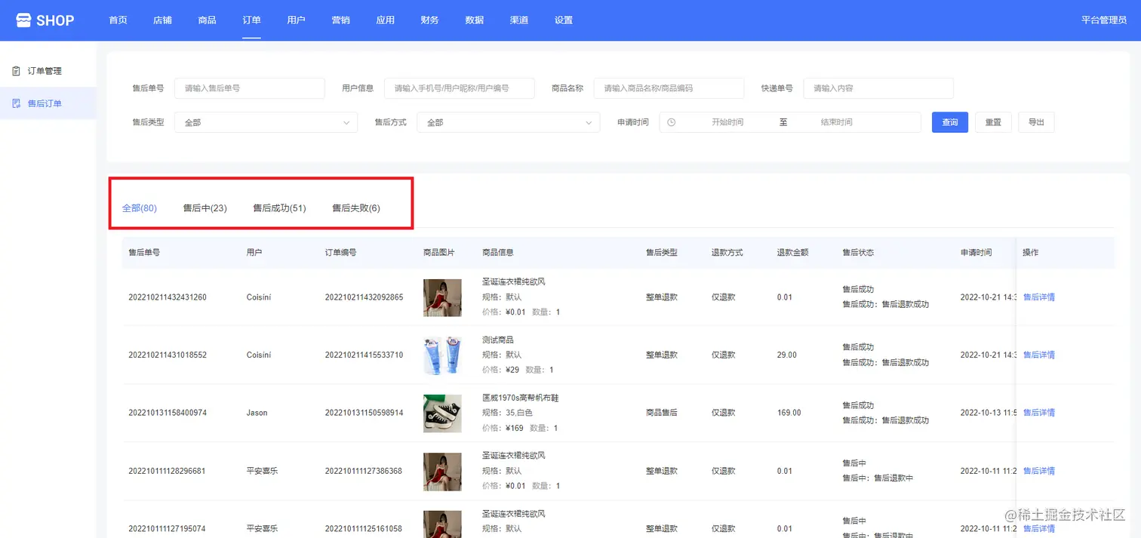Screen dimensions: 1141x538
Task: Switch to the 全部(80) tab
Action: tap(139, 208)
